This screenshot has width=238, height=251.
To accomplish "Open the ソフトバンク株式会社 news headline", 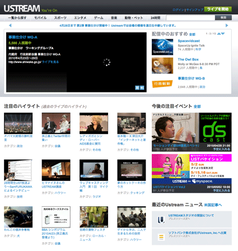I will (x=197, y=233).
